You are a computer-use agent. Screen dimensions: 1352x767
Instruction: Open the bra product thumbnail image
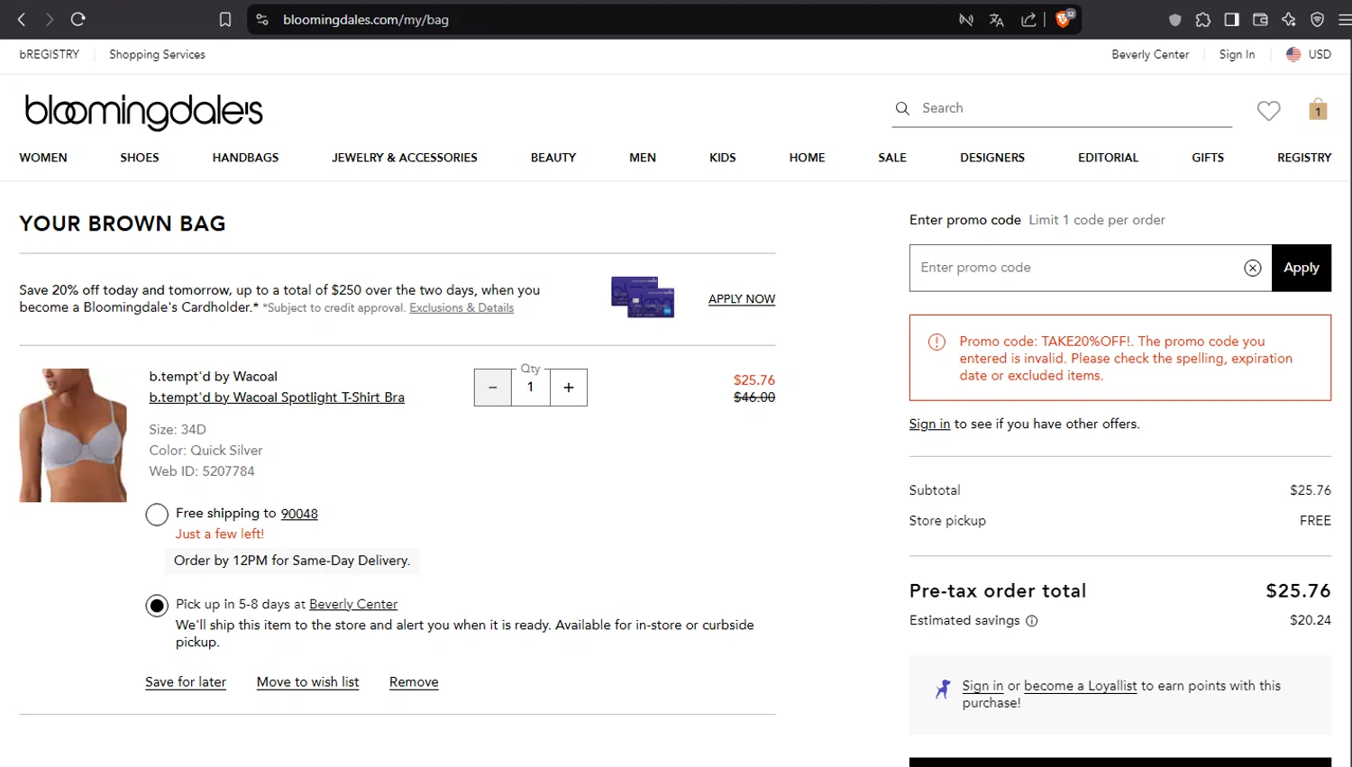[x=73, y=435]
